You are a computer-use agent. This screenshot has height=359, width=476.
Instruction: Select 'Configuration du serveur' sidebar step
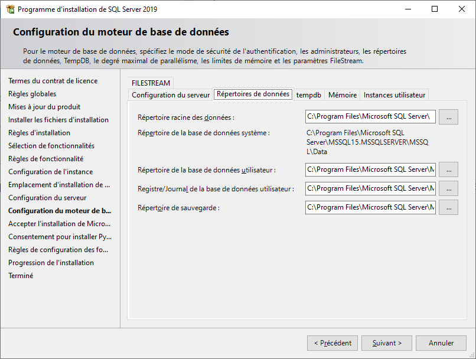(x=47, y=198)
